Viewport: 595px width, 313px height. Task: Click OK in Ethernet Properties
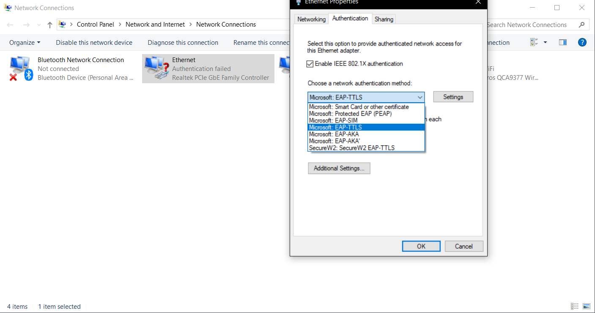point(421,246)
